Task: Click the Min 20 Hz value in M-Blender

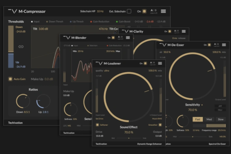Action: tap(80, 51)
